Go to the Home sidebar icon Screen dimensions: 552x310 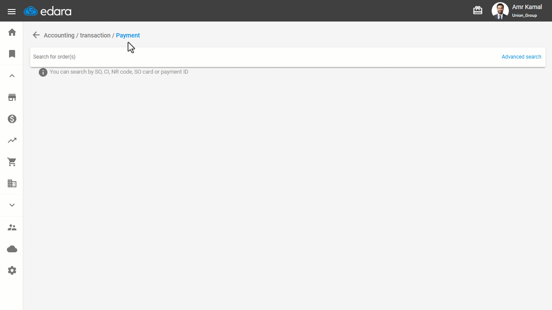(12, 32)
